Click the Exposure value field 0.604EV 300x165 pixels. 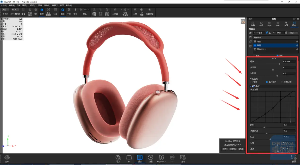289,62
